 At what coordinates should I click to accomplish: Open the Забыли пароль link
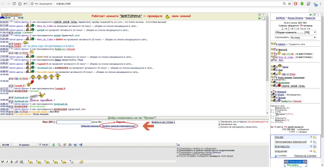90,126
